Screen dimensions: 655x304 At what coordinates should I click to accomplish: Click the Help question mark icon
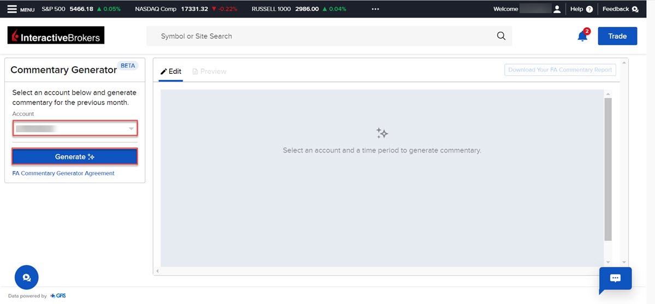(589, 9)
